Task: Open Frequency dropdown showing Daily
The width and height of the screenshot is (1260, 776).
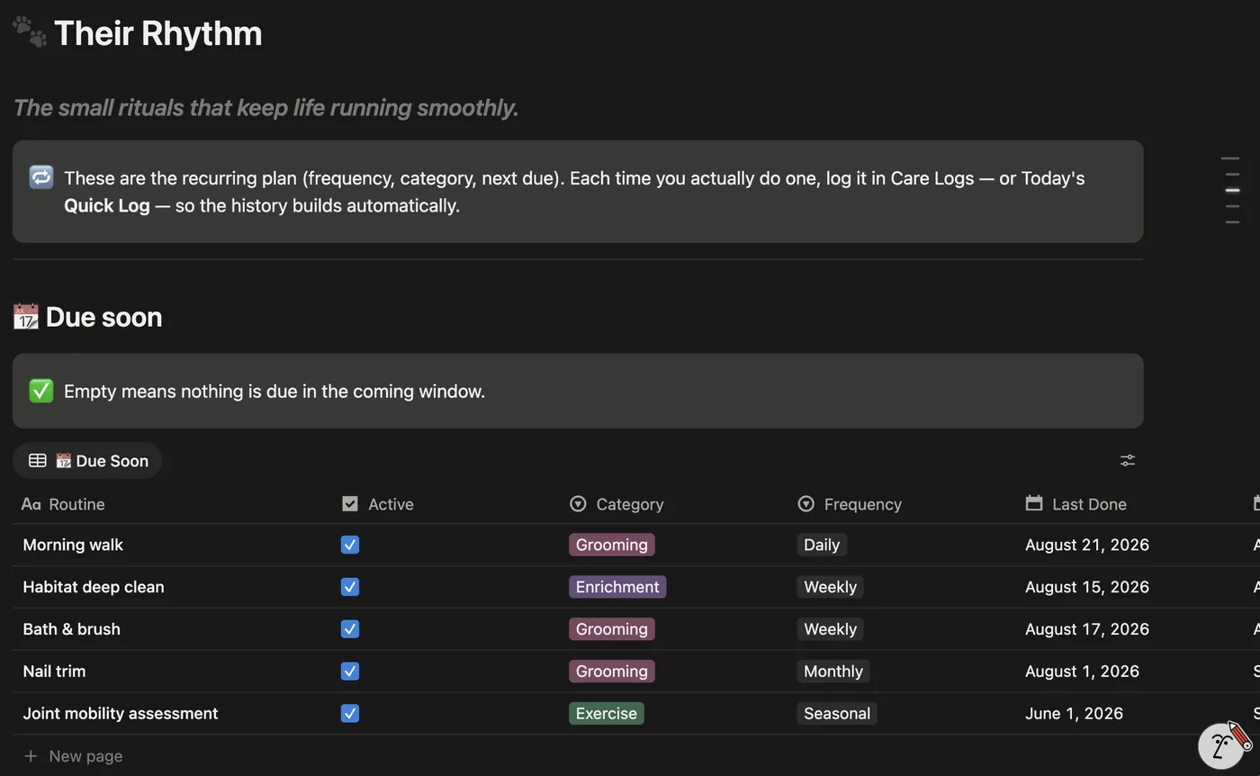Action: [x=822, y=545]
